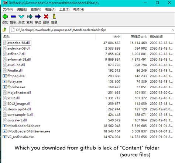Viewport: 175px width, 163px height.
Task: Select the steam_api64.dll file name
Action: click(19, 109)
